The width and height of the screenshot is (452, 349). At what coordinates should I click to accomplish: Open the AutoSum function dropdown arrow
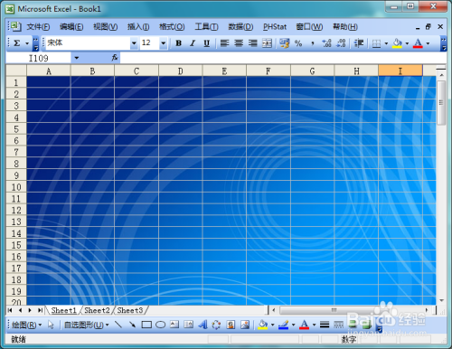pos(27,43)
